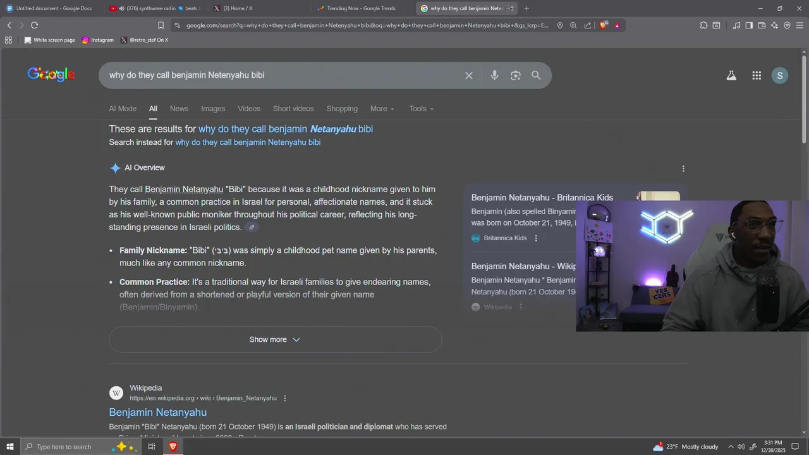Open Windows Task View button
This screenshot has width=809, height=455.
152,447
